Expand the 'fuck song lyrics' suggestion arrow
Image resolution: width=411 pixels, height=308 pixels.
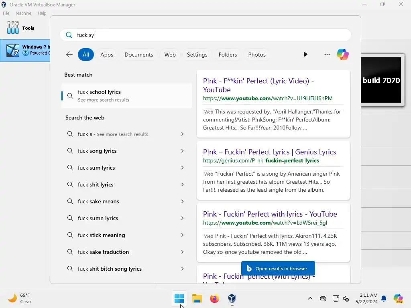[x=183, y=151]
